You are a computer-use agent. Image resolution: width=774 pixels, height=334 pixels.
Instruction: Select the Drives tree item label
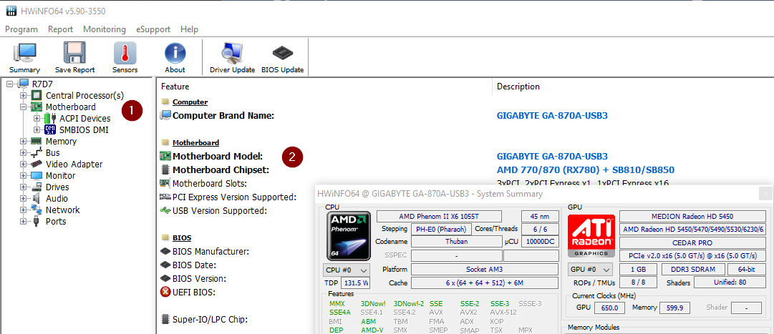click(x=57, y=187)
